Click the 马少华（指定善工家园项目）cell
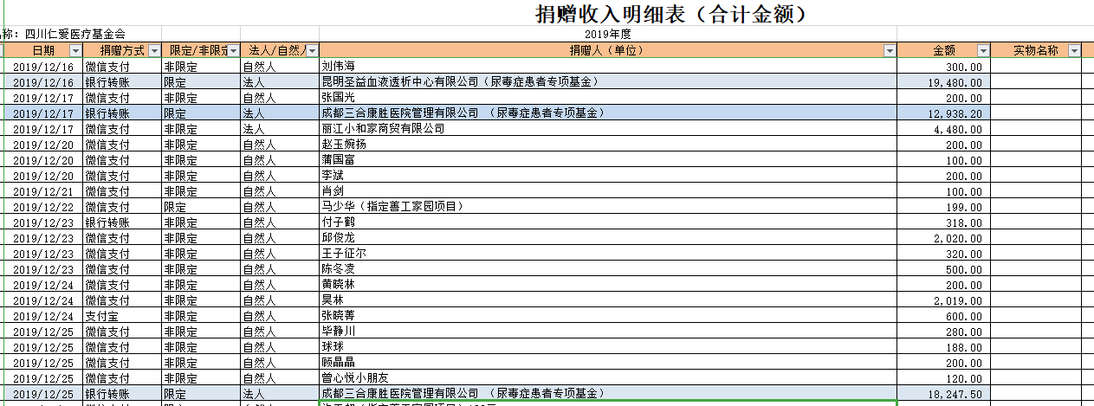The width and height of the screenshot is (1094, 406). [x=393, y=206]
